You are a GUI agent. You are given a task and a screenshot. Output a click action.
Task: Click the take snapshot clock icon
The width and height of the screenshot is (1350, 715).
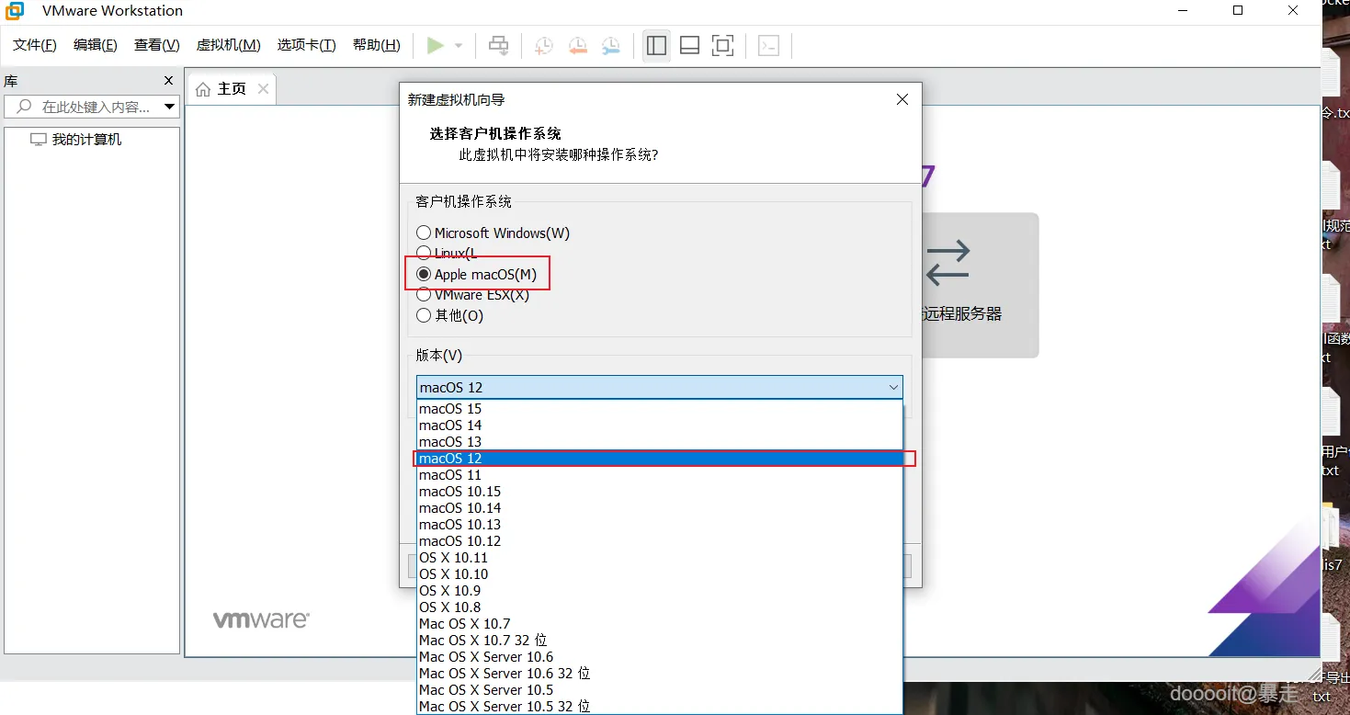coord(544,45)
